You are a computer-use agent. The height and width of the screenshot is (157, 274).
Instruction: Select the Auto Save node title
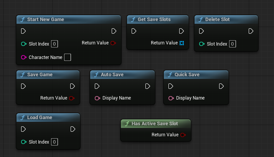(x=112, y=75)
